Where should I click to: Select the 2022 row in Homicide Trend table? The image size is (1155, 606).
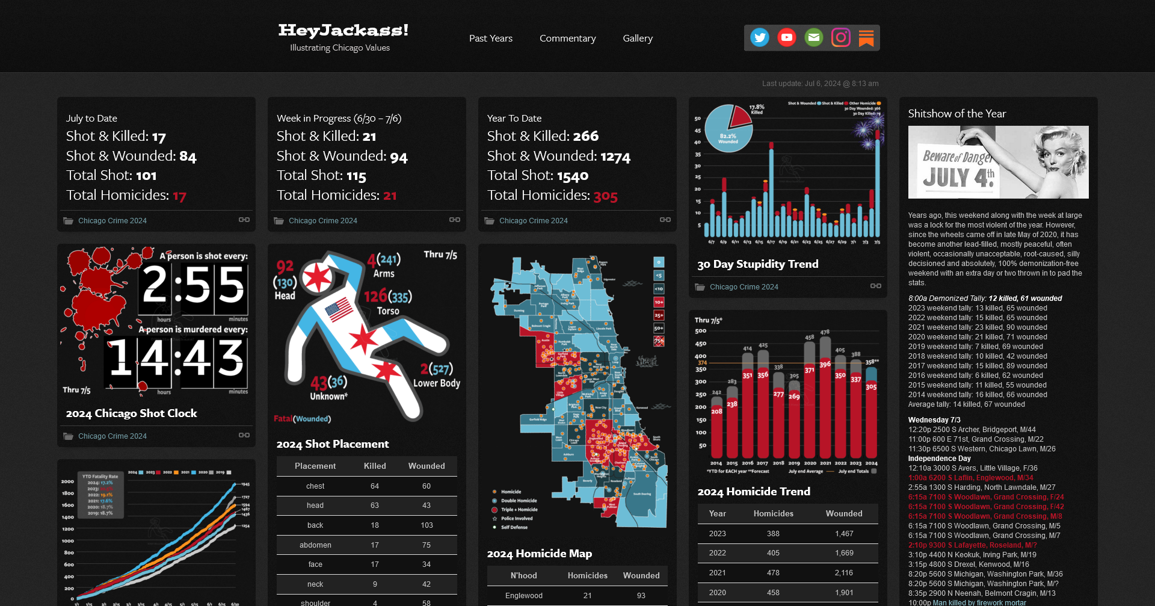click(x=788, y=553)
